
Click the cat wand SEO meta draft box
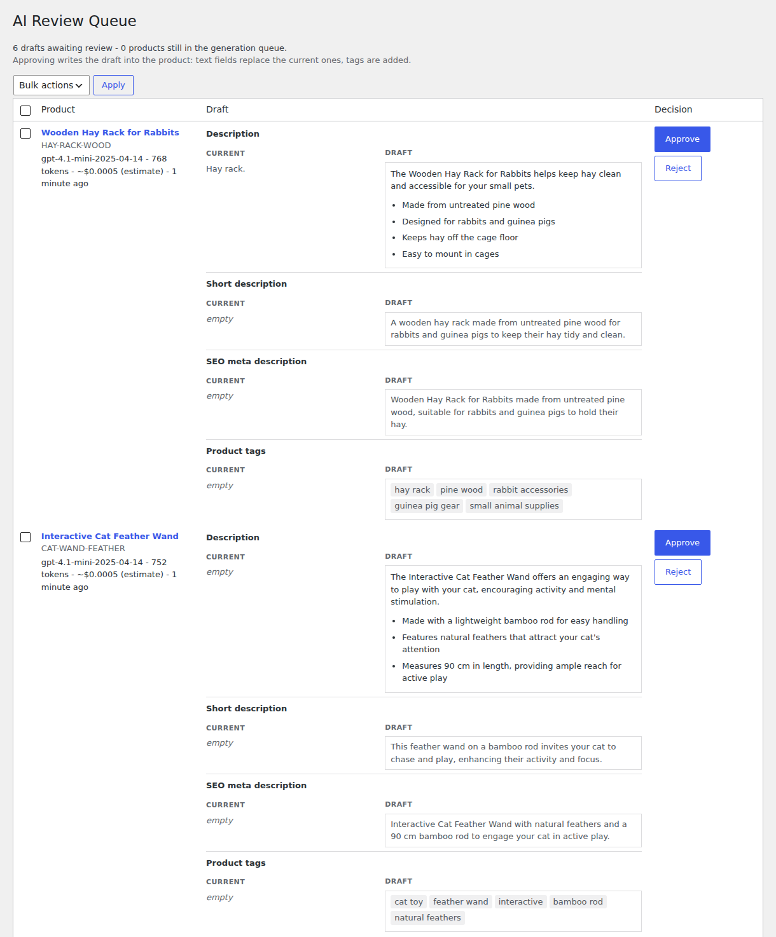(513, 830)
